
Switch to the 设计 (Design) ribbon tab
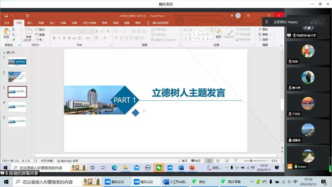52,23
